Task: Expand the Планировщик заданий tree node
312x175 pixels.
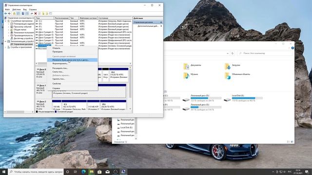Action: pos(9,24)
